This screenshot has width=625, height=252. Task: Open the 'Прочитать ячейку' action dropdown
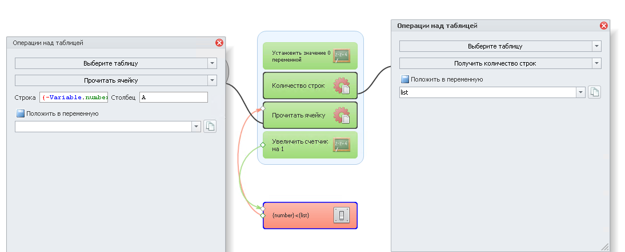pos(213,80)
